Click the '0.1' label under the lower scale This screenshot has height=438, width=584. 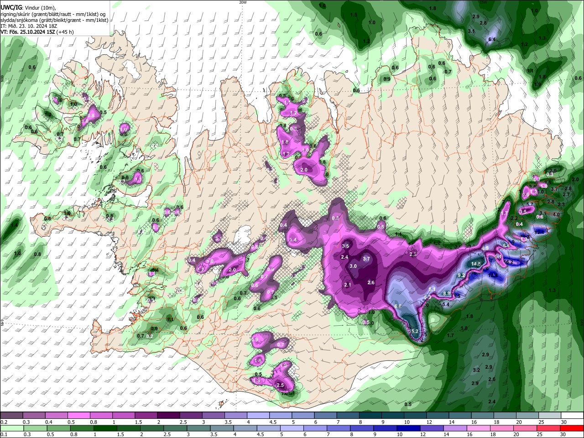pyautogui.click(x=4, y=435)
